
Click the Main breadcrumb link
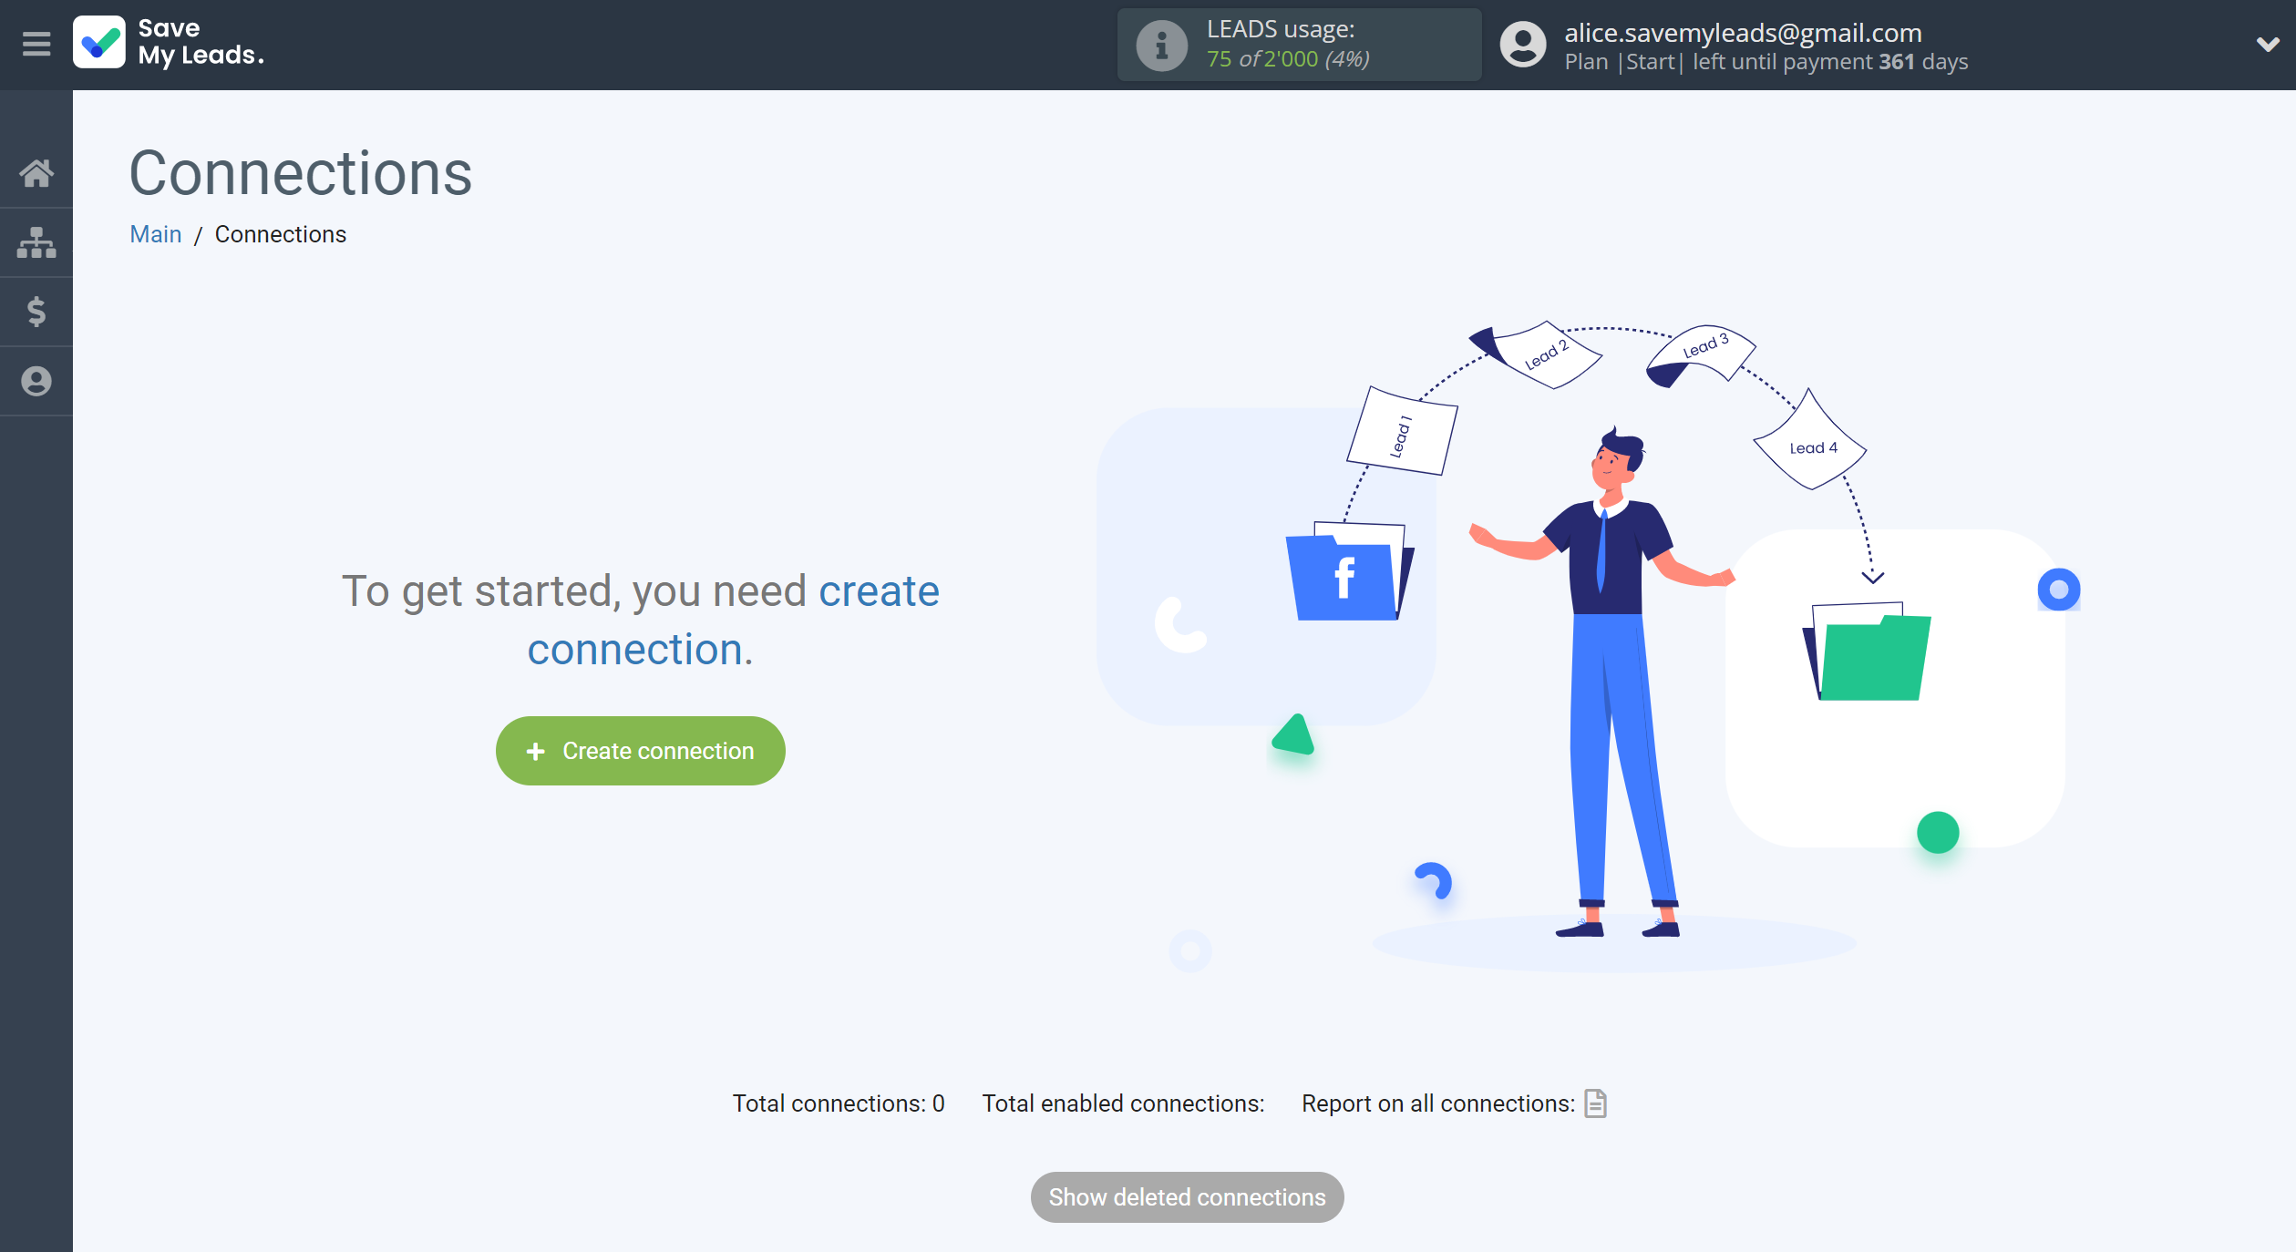[156, 233]
